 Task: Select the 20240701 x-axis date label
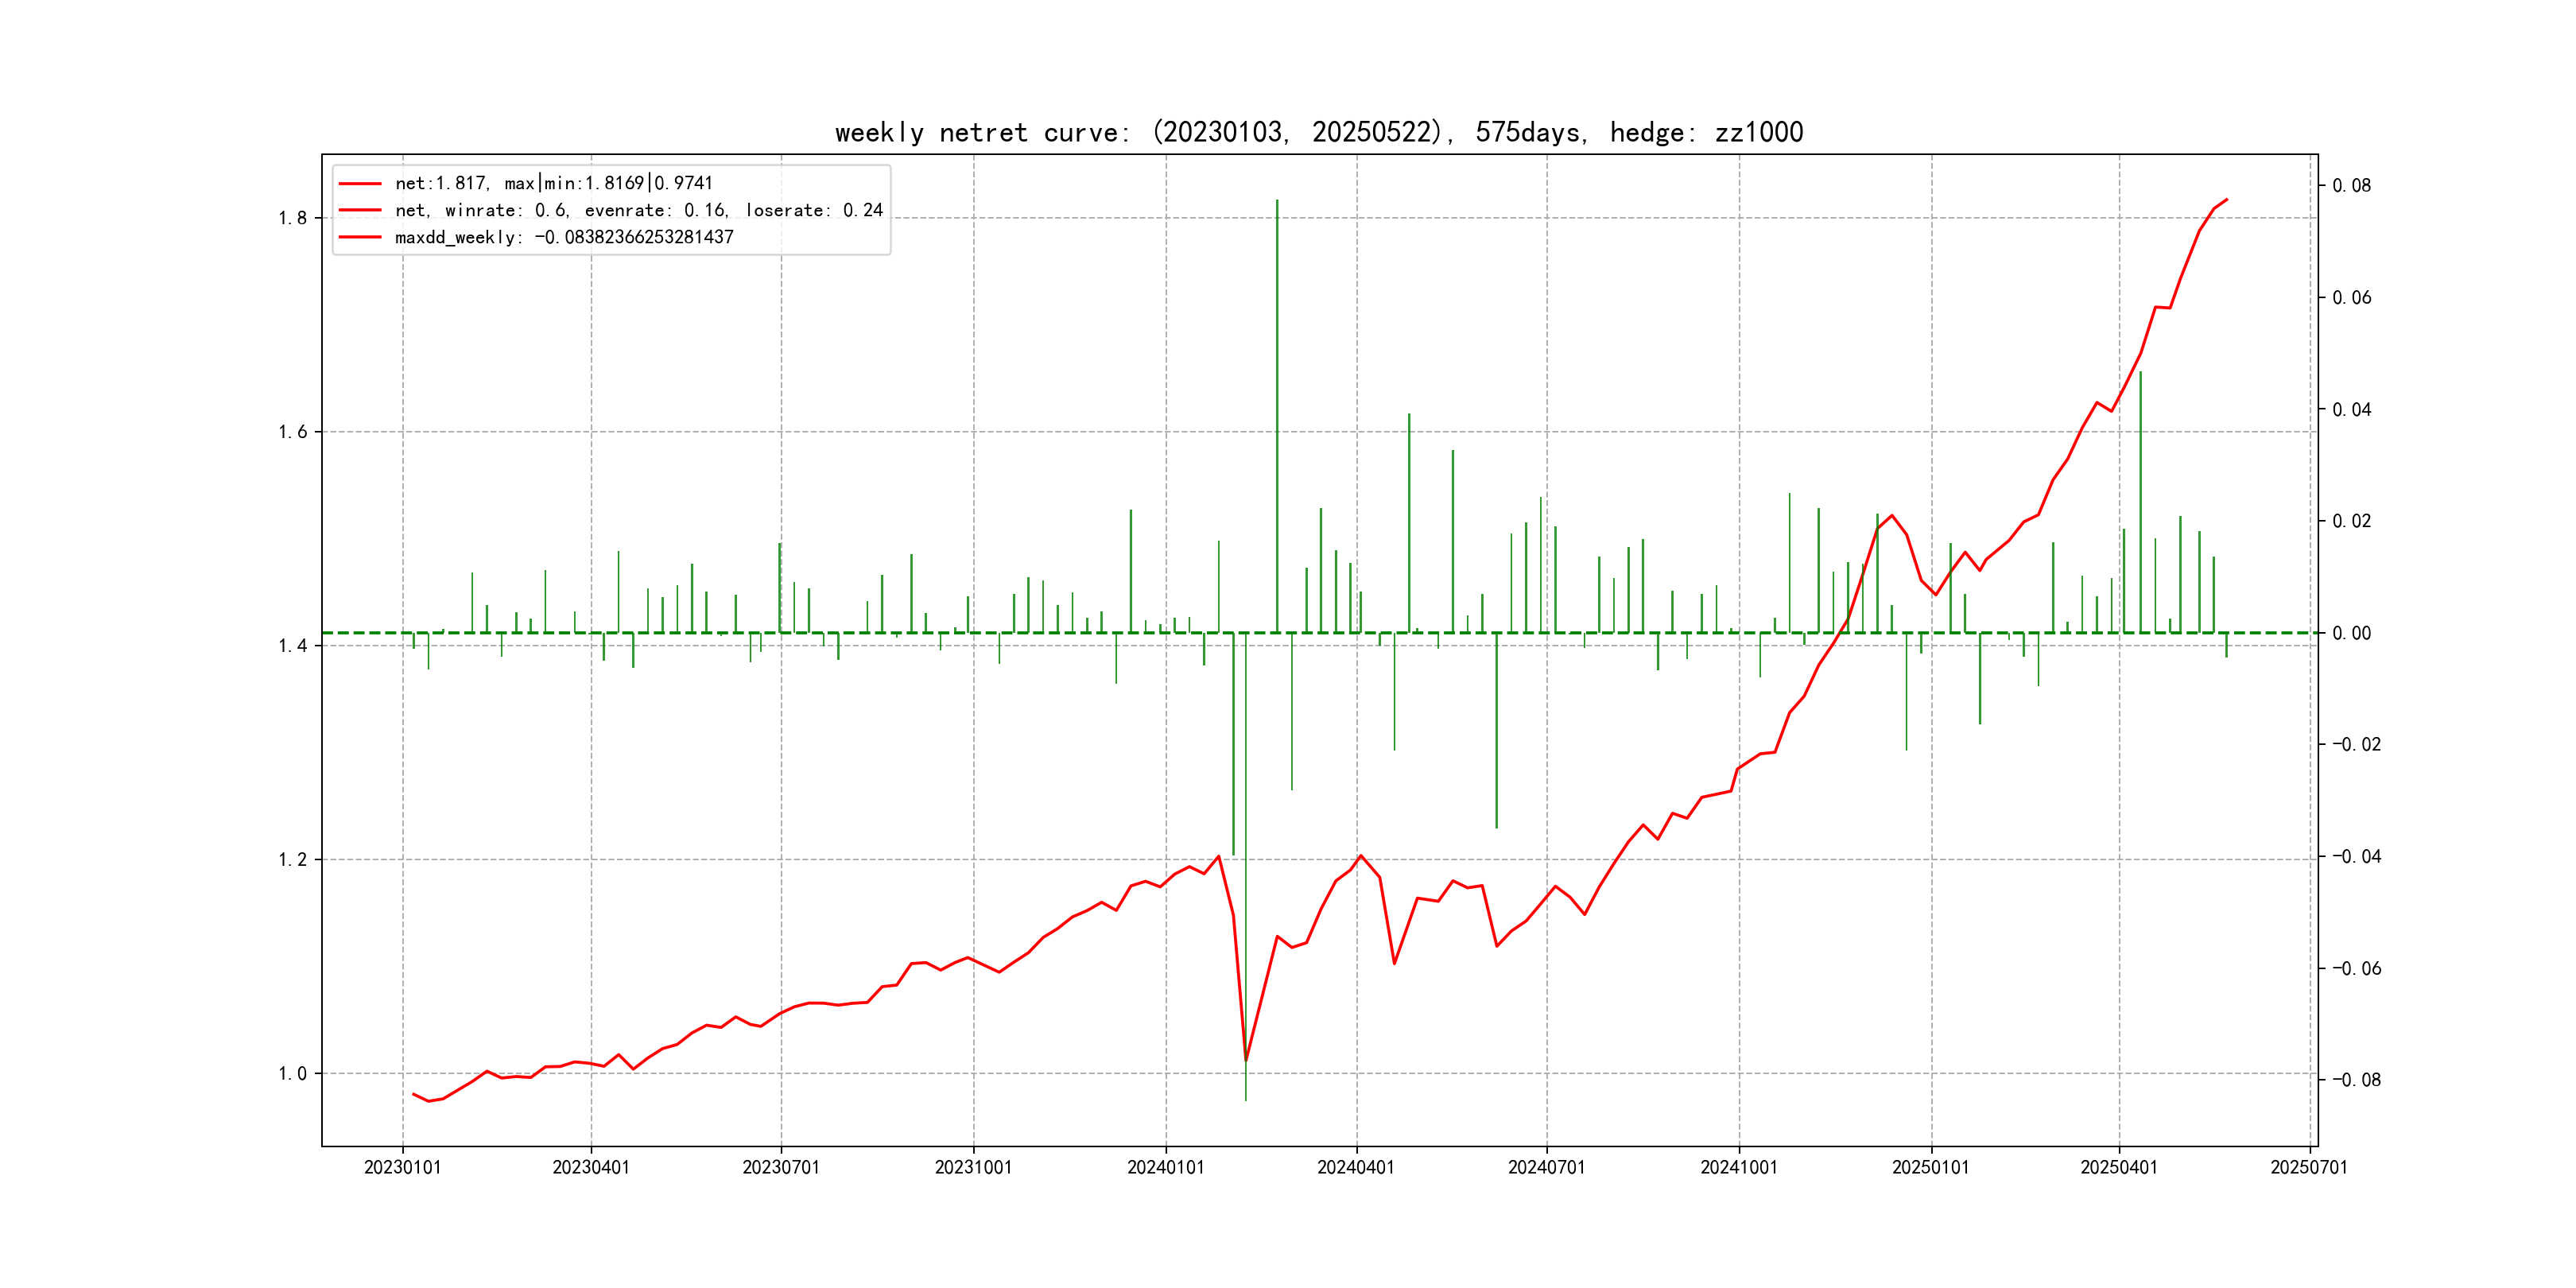coord(1546,1167)
